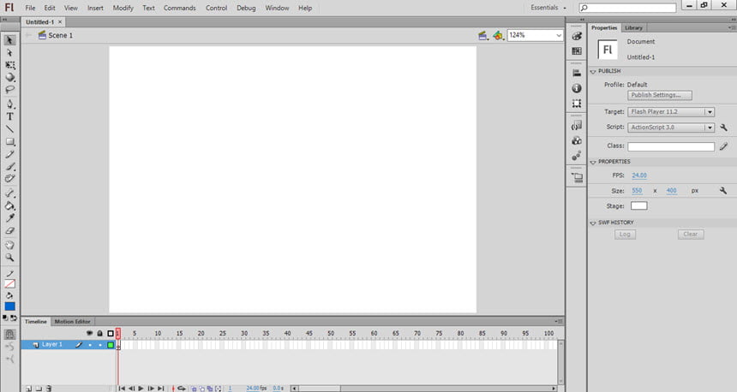This screenshot has width=737, height=392.
Task: Click the Log button
Action: click(x=625, y=235)
